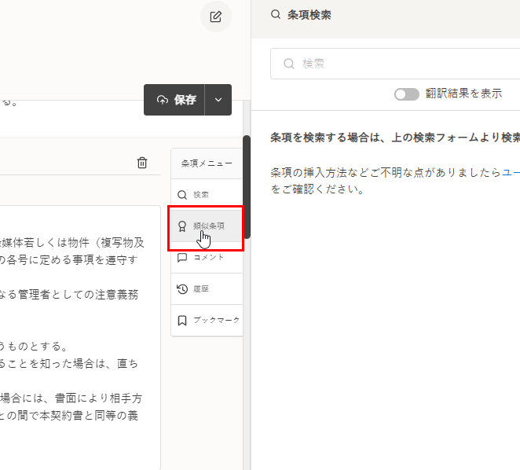
Task: Enable the 翻訳結果を表示 toggle switch
Action: [x=407, y=94]
